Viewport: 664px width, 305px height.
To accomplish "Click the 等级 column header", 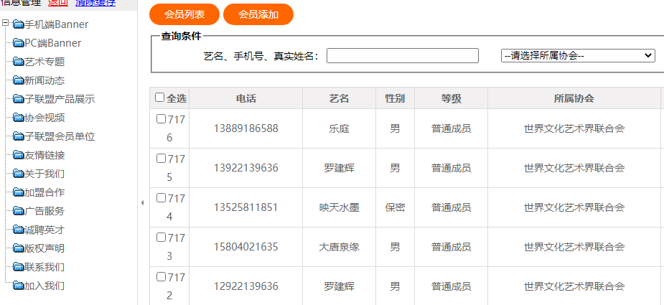I will coord(451,98).
